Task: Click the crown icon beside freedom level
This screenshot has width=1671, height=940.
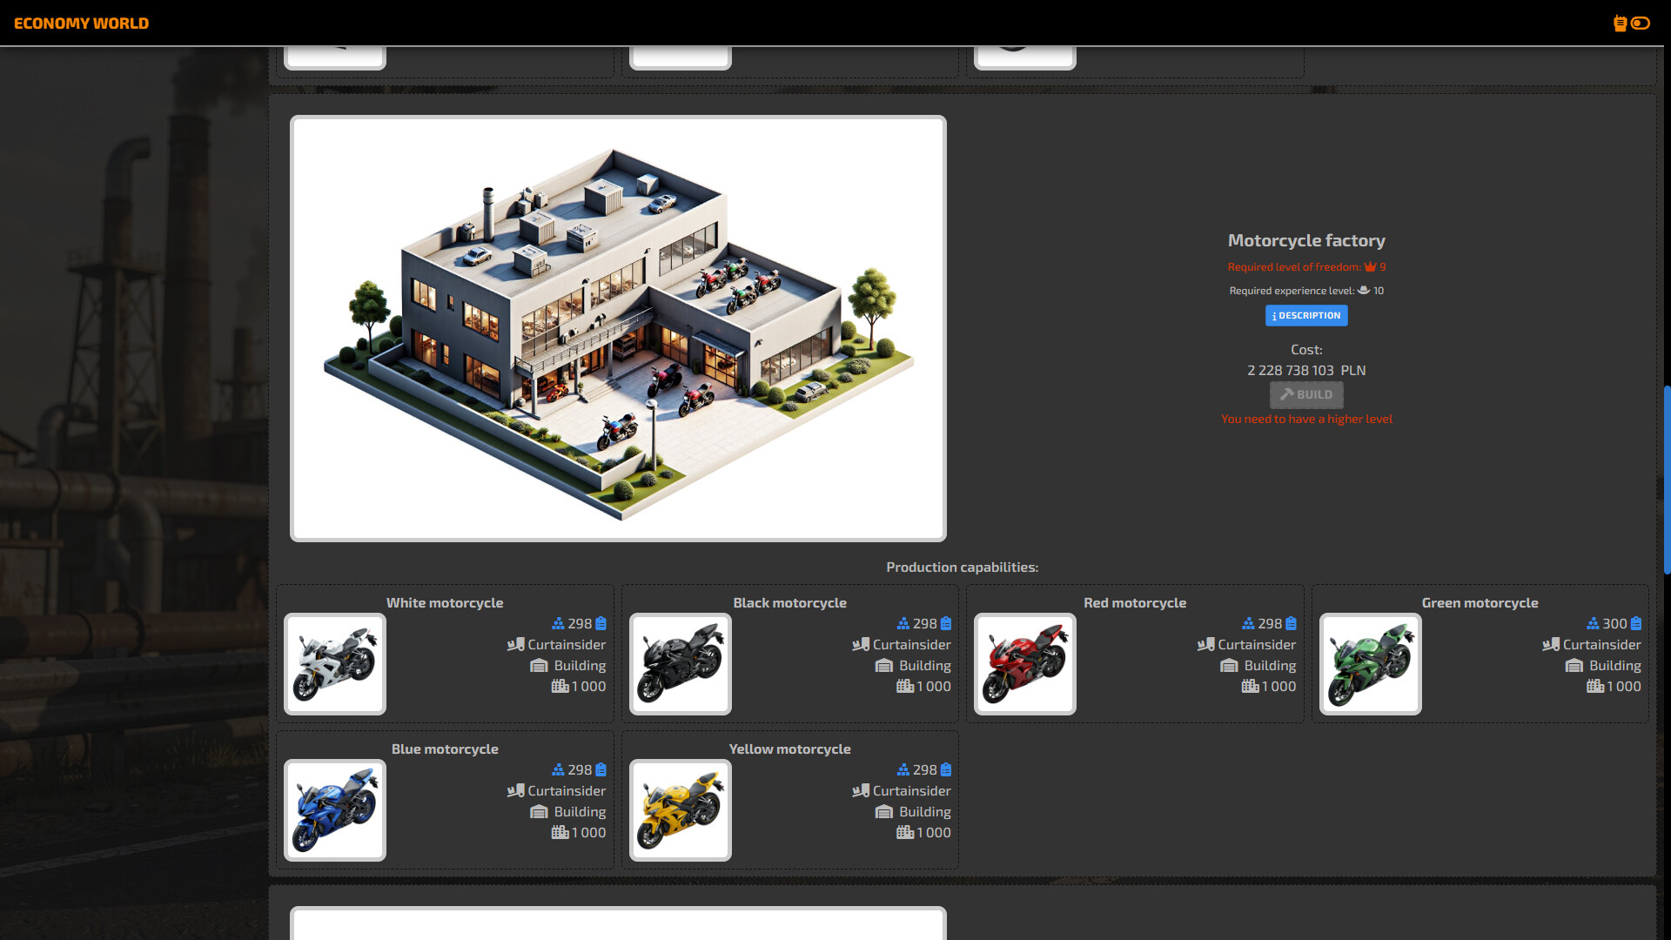Action: click(1370, 267)
